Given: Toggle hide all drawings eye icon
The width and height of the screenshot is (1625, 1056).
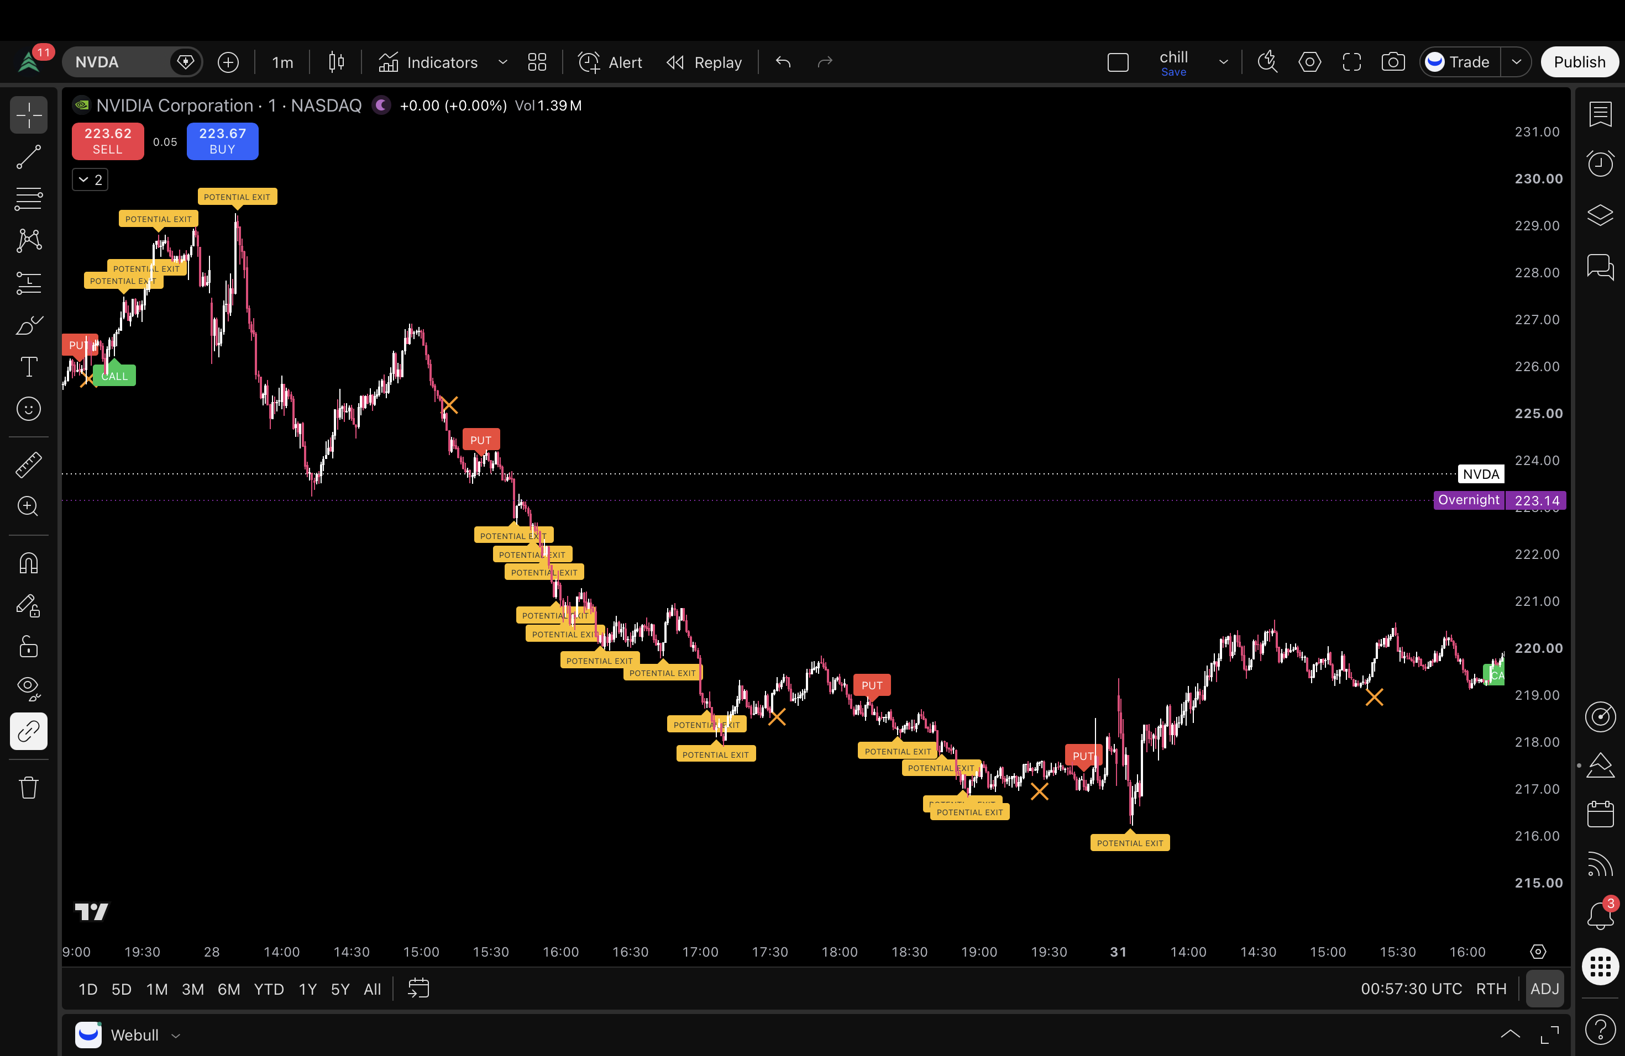Looking at the screenshot, I should click(29, 688).
